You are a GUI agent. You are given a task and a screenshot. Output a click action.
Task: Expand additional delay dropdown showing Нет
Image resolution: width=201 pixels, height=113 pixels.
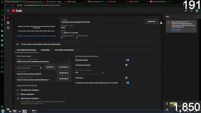point(90,73)
